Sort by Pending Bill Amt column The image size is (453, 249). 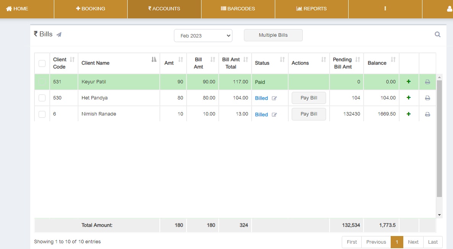coord(358,60)
